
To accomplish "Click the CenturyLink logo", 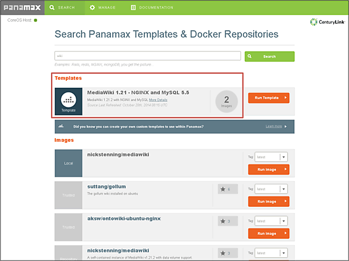I will (329, 22).
